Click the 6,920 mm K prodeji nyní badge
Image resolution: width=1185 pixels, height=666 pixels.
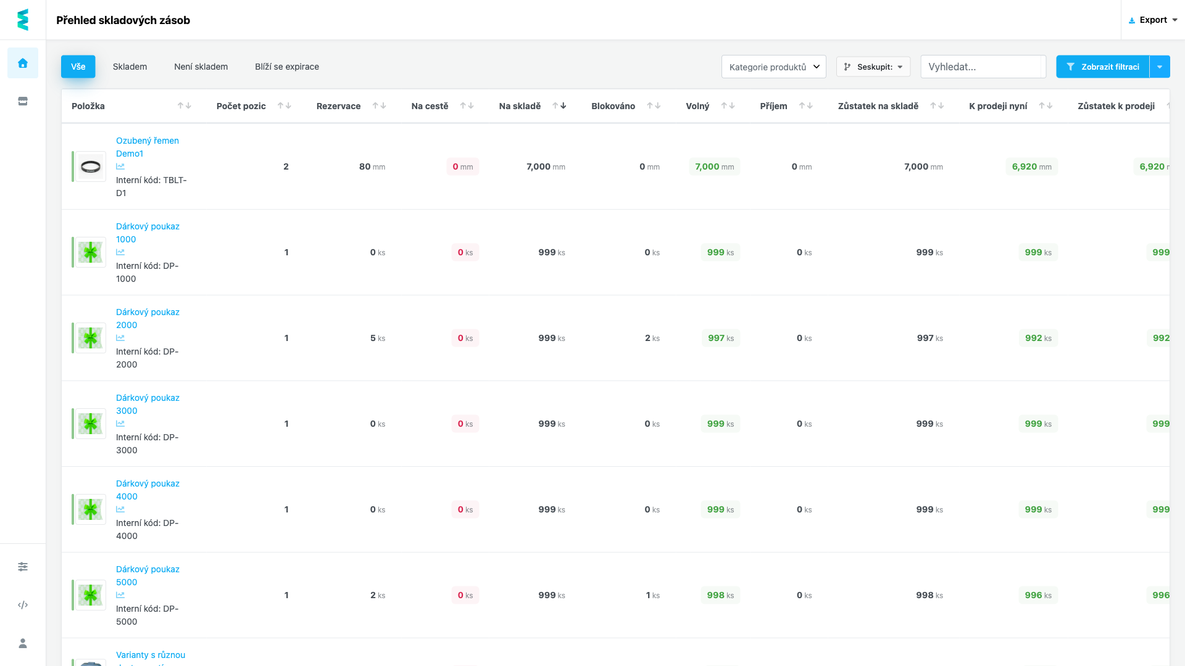1032,166
